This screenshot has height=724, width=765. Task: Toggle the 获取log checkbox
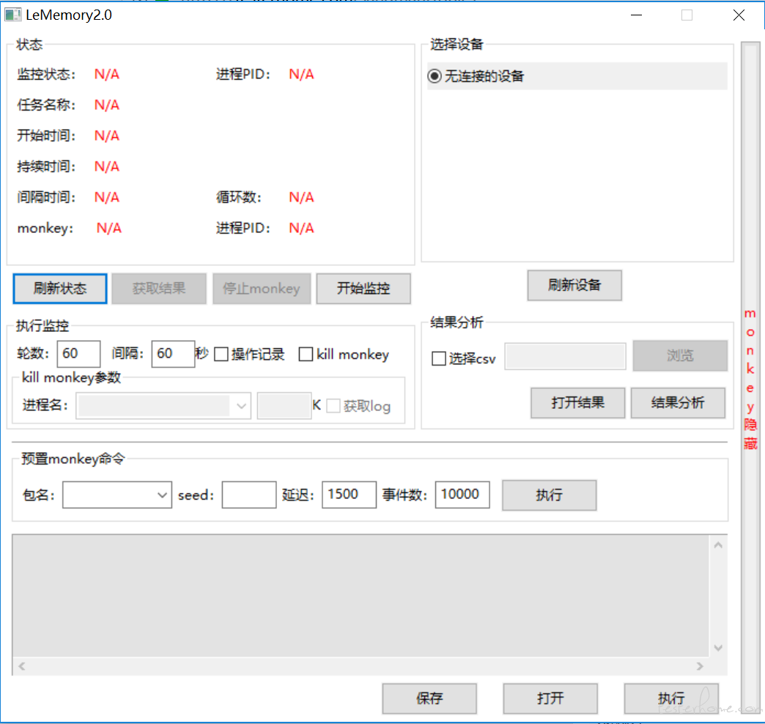333,406
